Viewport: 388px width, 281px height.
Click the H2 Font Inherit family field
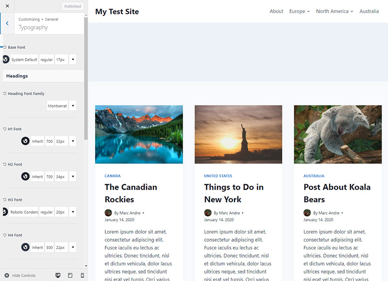tap(37, 177)
